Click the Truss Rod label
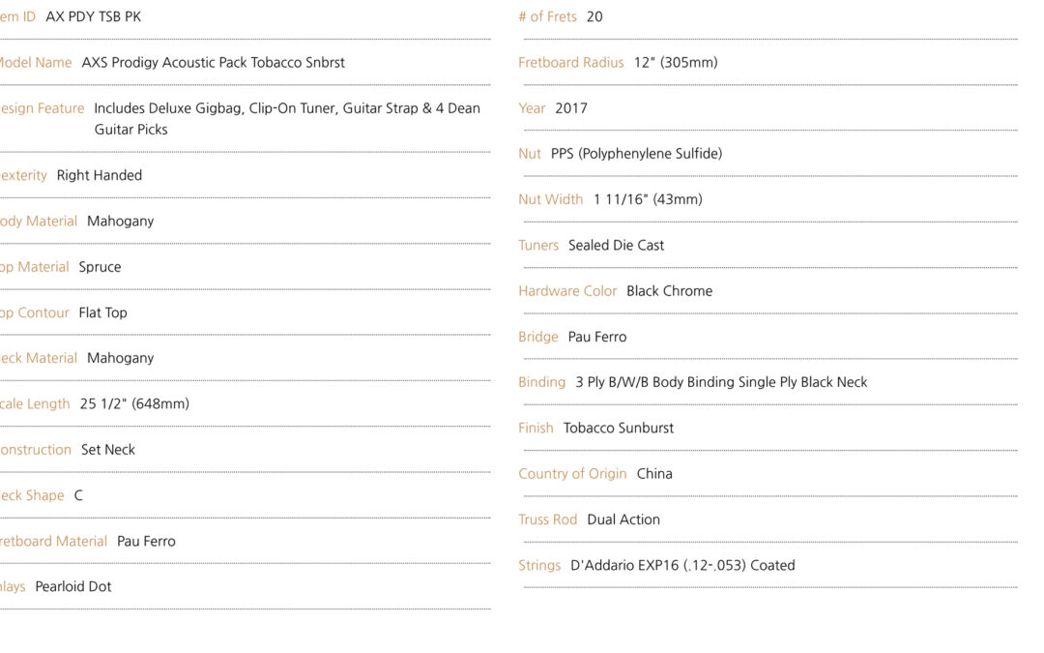 pyautogui.click(x=547, y=519)
